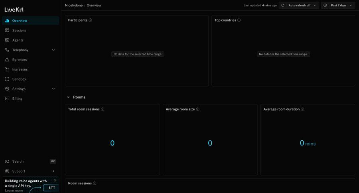Click the Sandbox dashed square icon
Screen dimensions: 359x193
[7, 79]
